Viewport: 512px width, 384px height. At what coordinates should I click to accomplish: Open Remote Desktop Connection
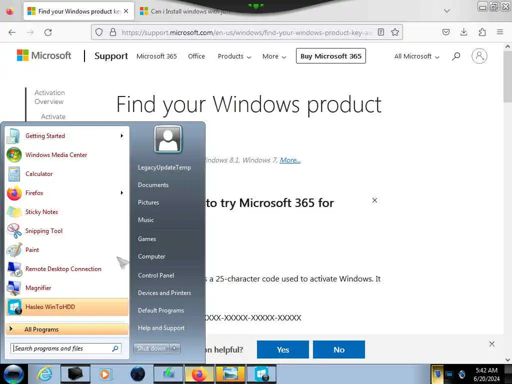pos(67,268)
